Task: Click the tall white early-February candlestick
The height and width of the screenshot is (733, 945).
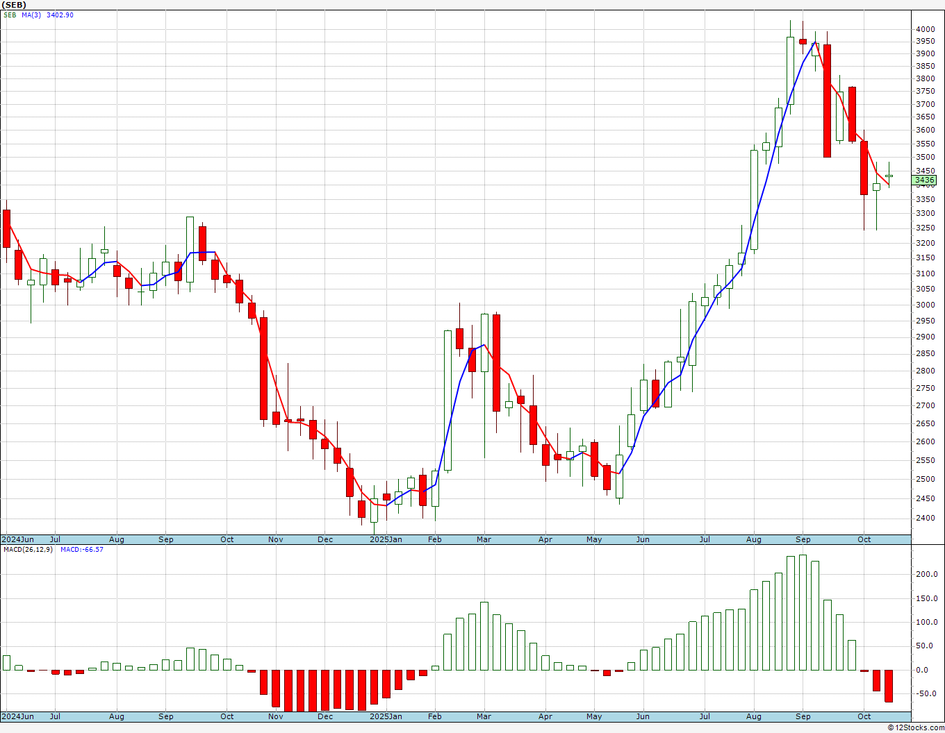Action: click(448, 401)
